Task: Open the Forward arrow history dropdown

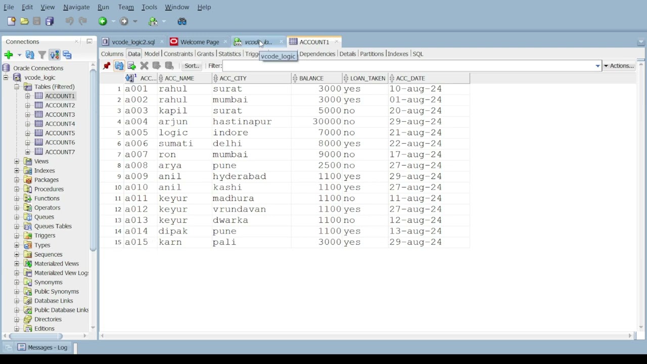Action: (135, 21)
